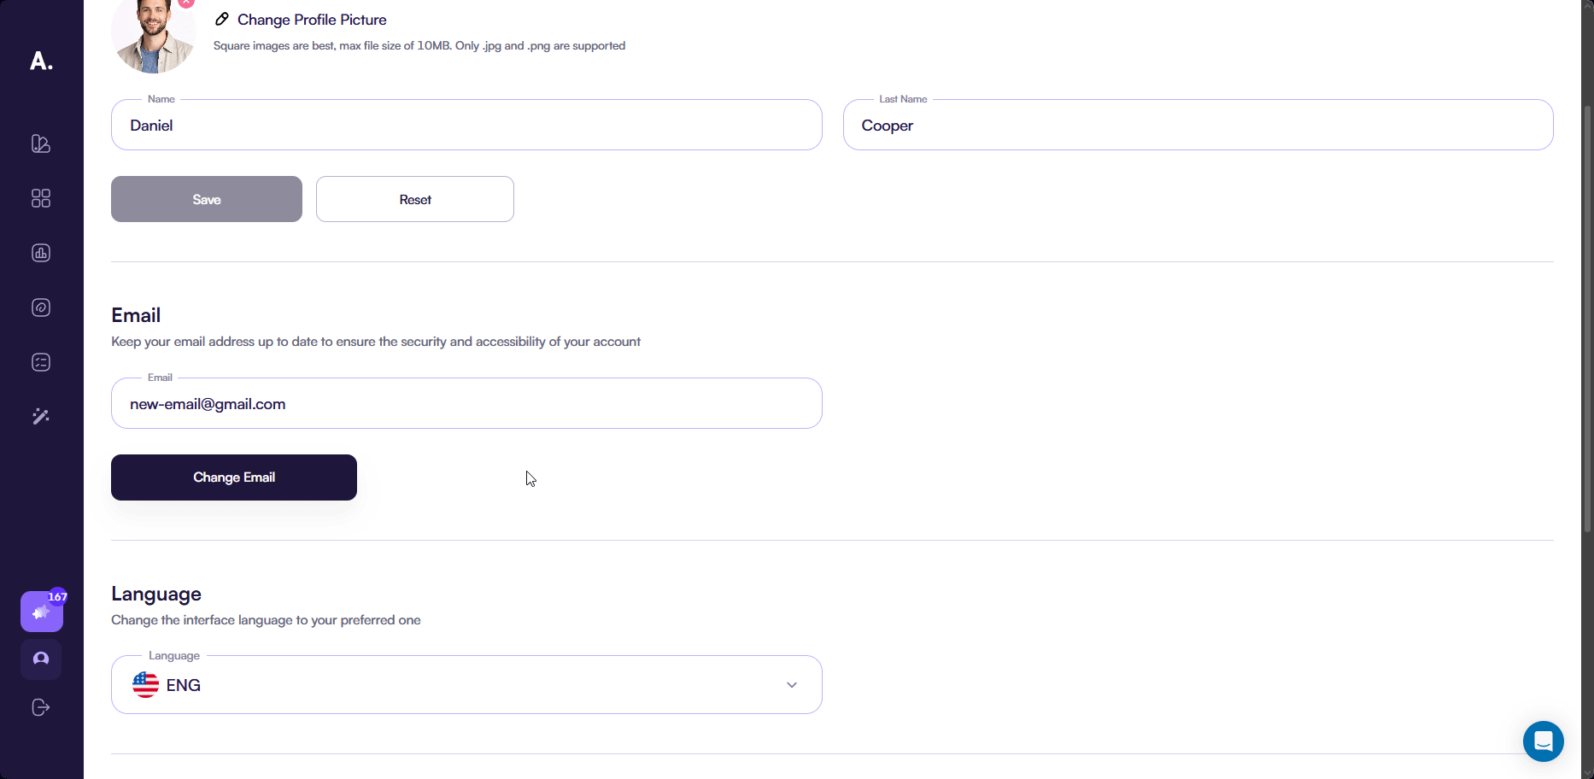Click into the Name field containing Daniel
The image size is (1594, 779).
coord(466,126)
